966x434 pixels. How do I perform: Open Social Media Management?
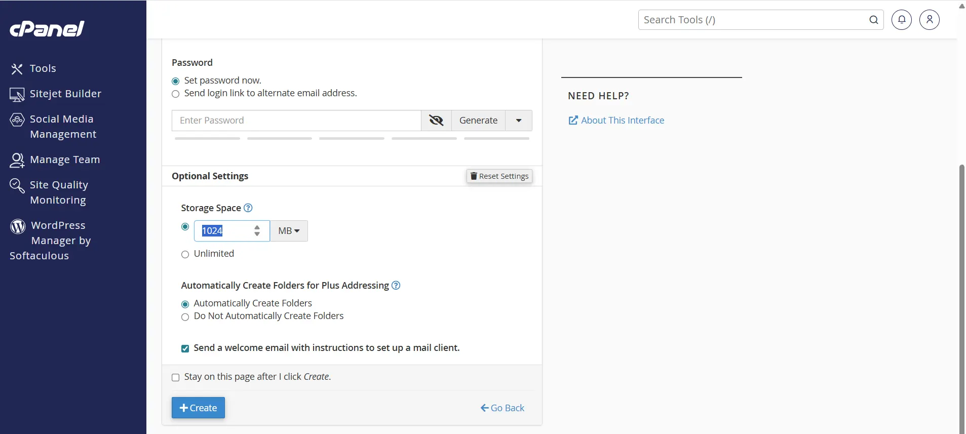click(63, 127)
